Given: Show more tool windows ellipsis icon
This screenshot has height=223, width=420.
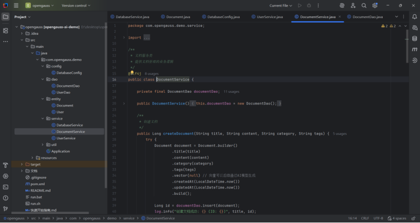Looking at the screenshot, I should point(6,41).
